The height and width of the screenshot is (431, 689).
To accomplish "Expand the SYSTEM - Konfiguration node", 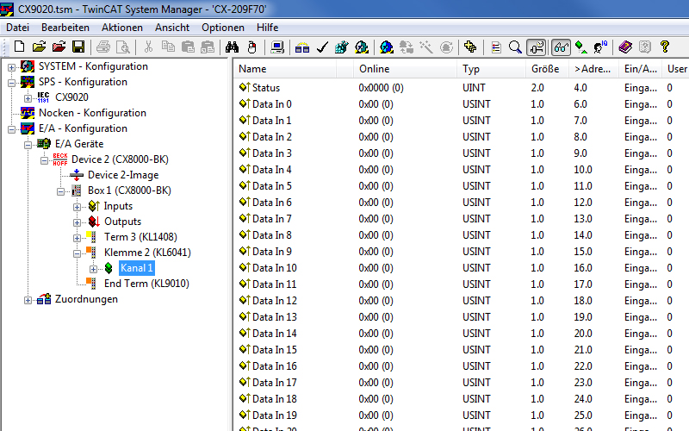I will pyautogui.click(x=11, y=67).
